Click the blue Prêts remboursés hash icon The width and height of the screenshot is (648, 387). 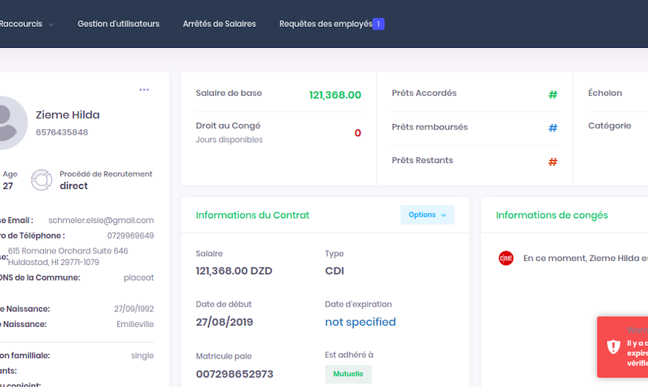(x=552, y=127)
